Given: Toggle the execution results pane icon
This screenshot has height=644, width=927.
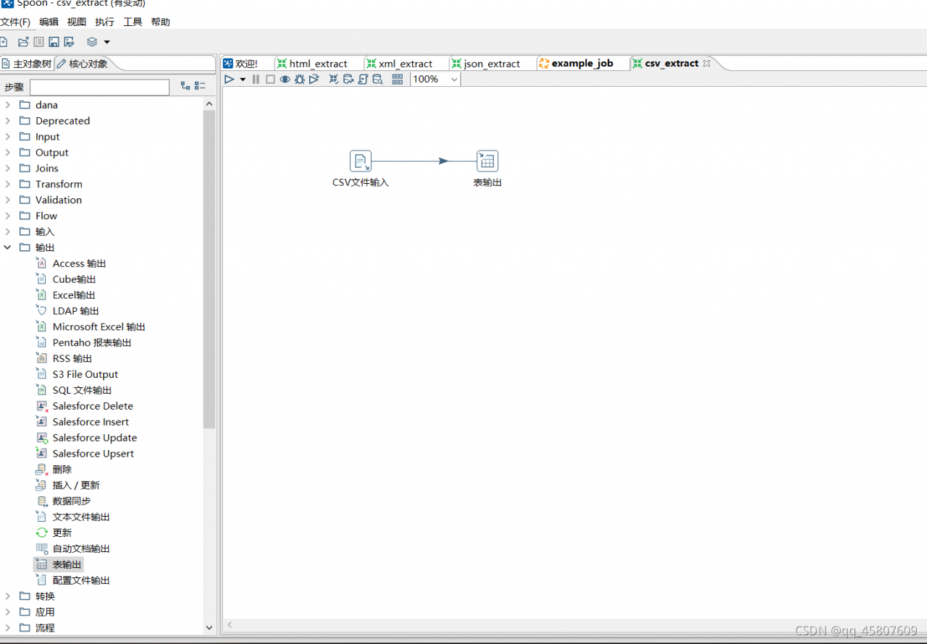Looking at the screenshot, I should pos(397,79).
